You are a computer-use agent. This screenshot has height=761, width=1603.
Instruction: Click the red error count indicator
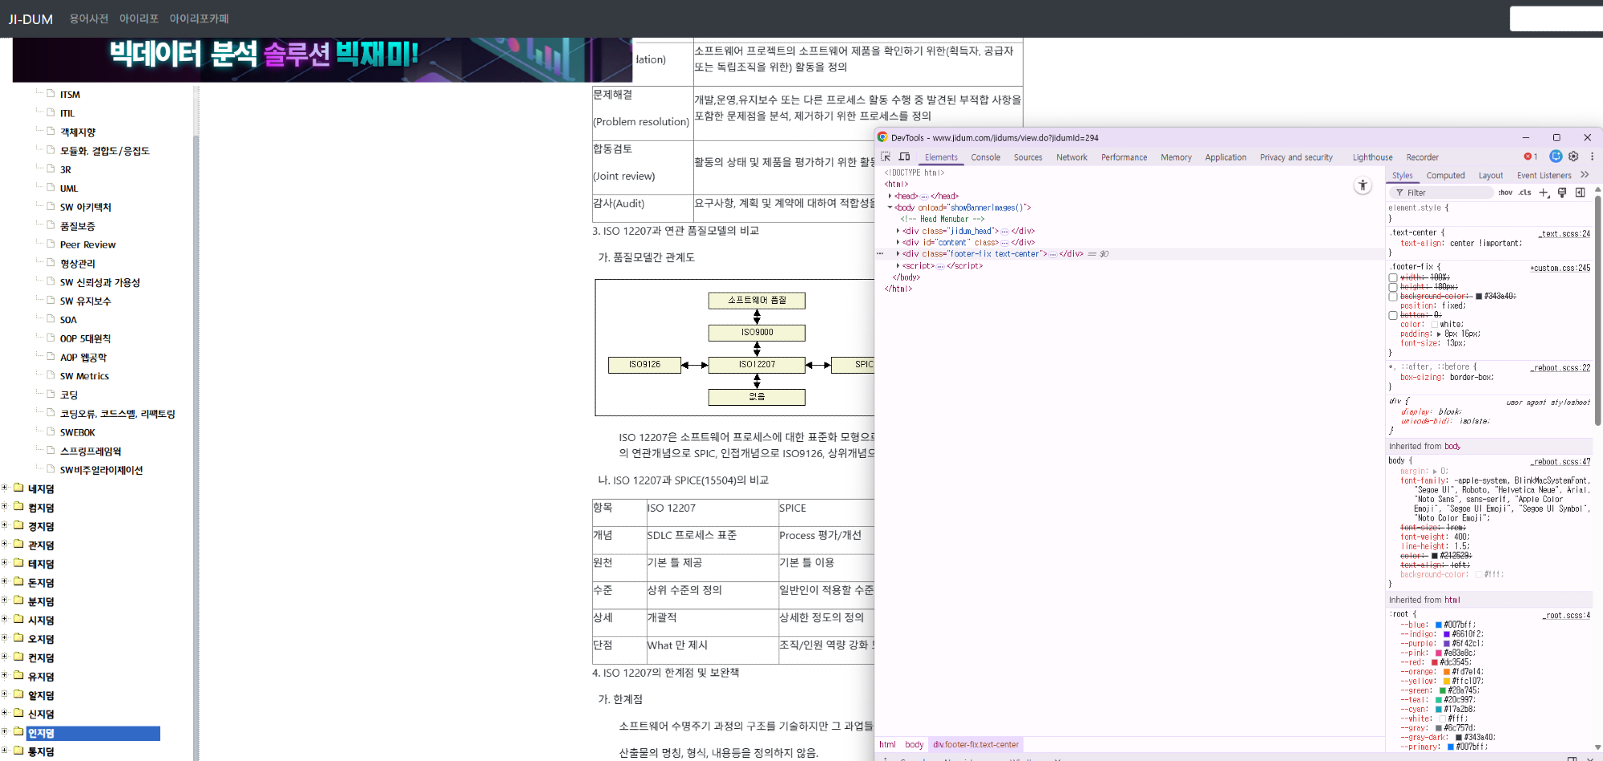[x=1530, y=157]
